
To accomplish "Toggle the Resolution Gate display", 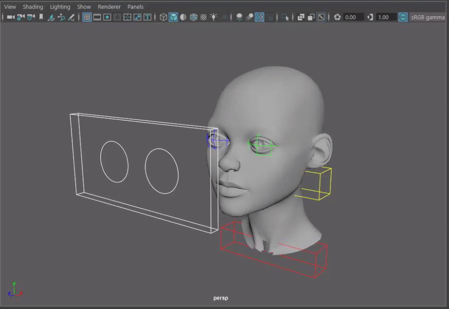I will 107,17.
